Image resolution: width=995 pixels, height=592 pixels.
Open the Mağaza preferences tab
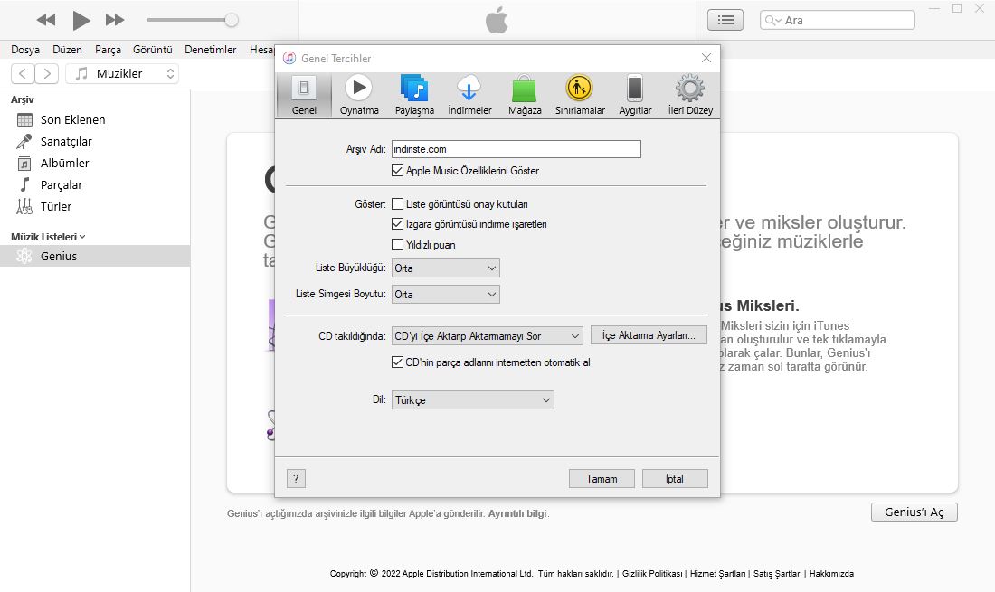pos(525,96)
